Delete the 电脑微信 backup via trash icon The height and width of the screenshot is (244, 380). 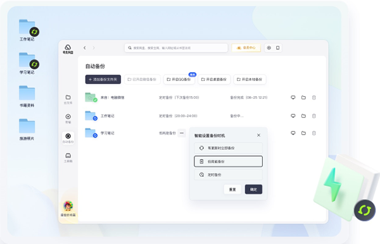coord(314,97)
